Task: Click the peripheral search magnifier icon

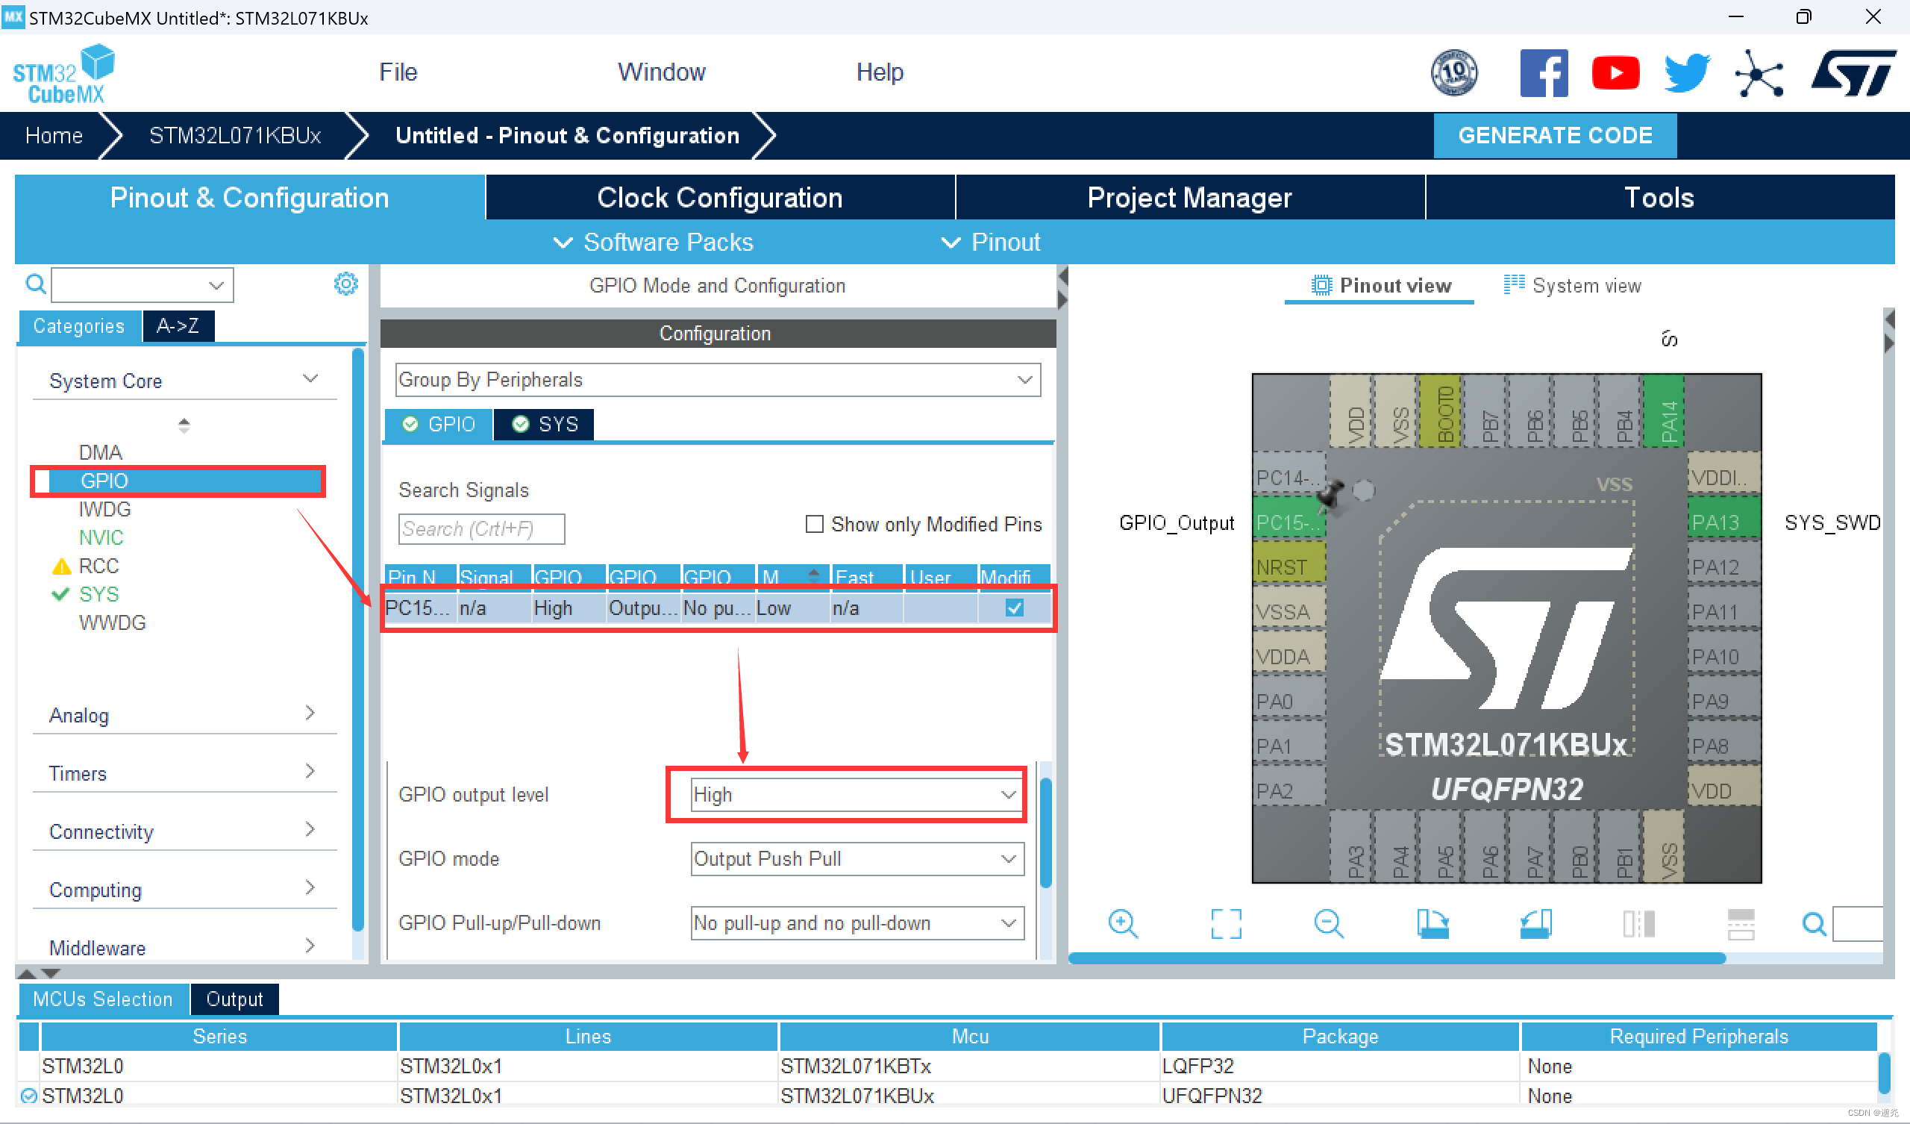Action: tap(36, 284)
